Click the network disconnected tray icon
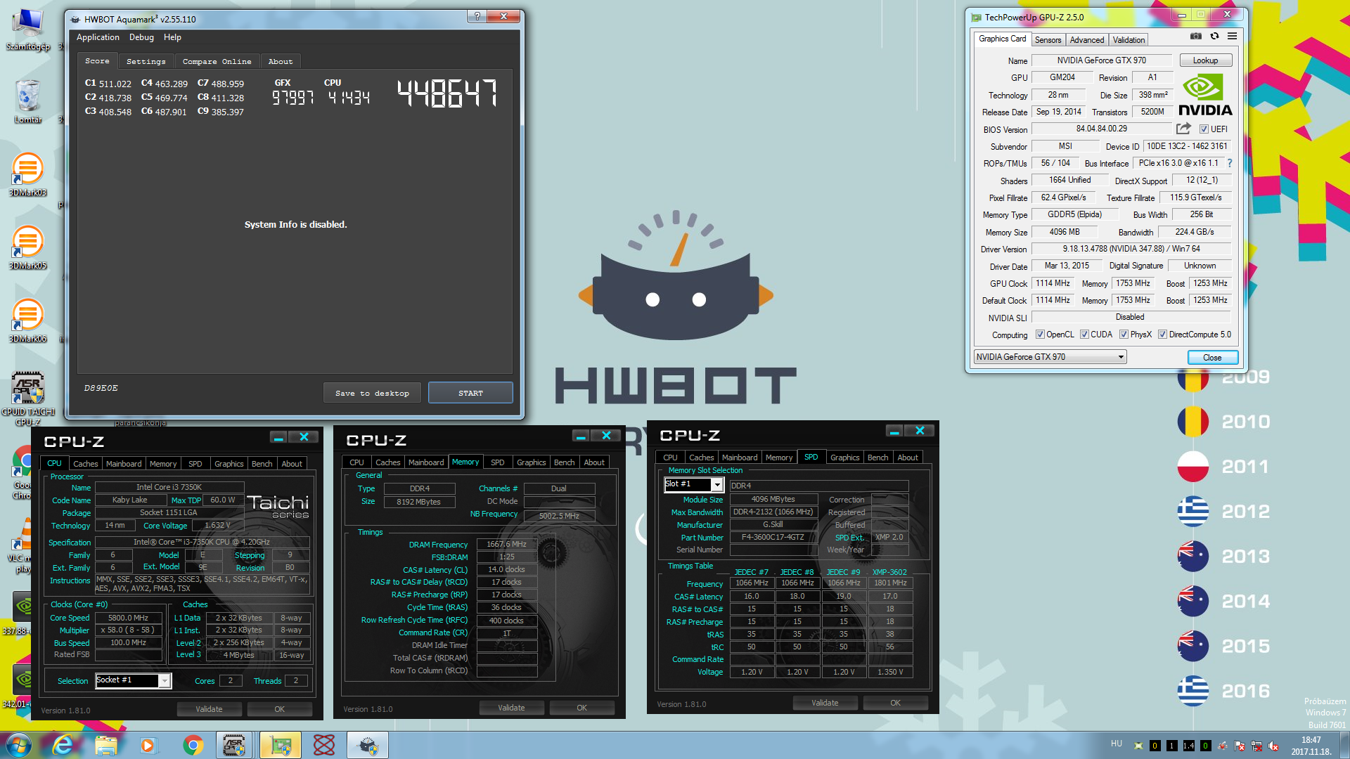The height and width of the screenshot is (759, 1350). pos(1256,746)
